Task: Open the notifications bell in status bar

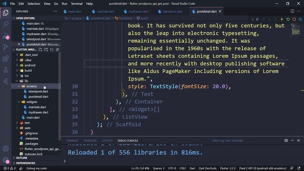Action: 299,168
